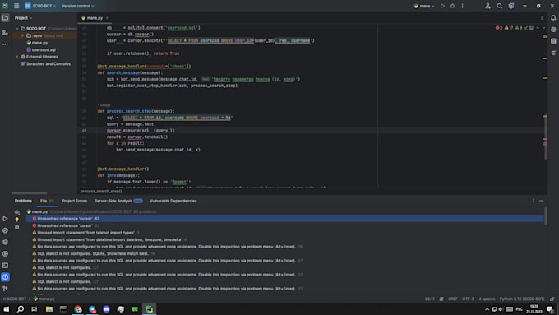Open the AI Assistant tool window
559x315 pixels.
pyautogui.click(x=553, y=30)
